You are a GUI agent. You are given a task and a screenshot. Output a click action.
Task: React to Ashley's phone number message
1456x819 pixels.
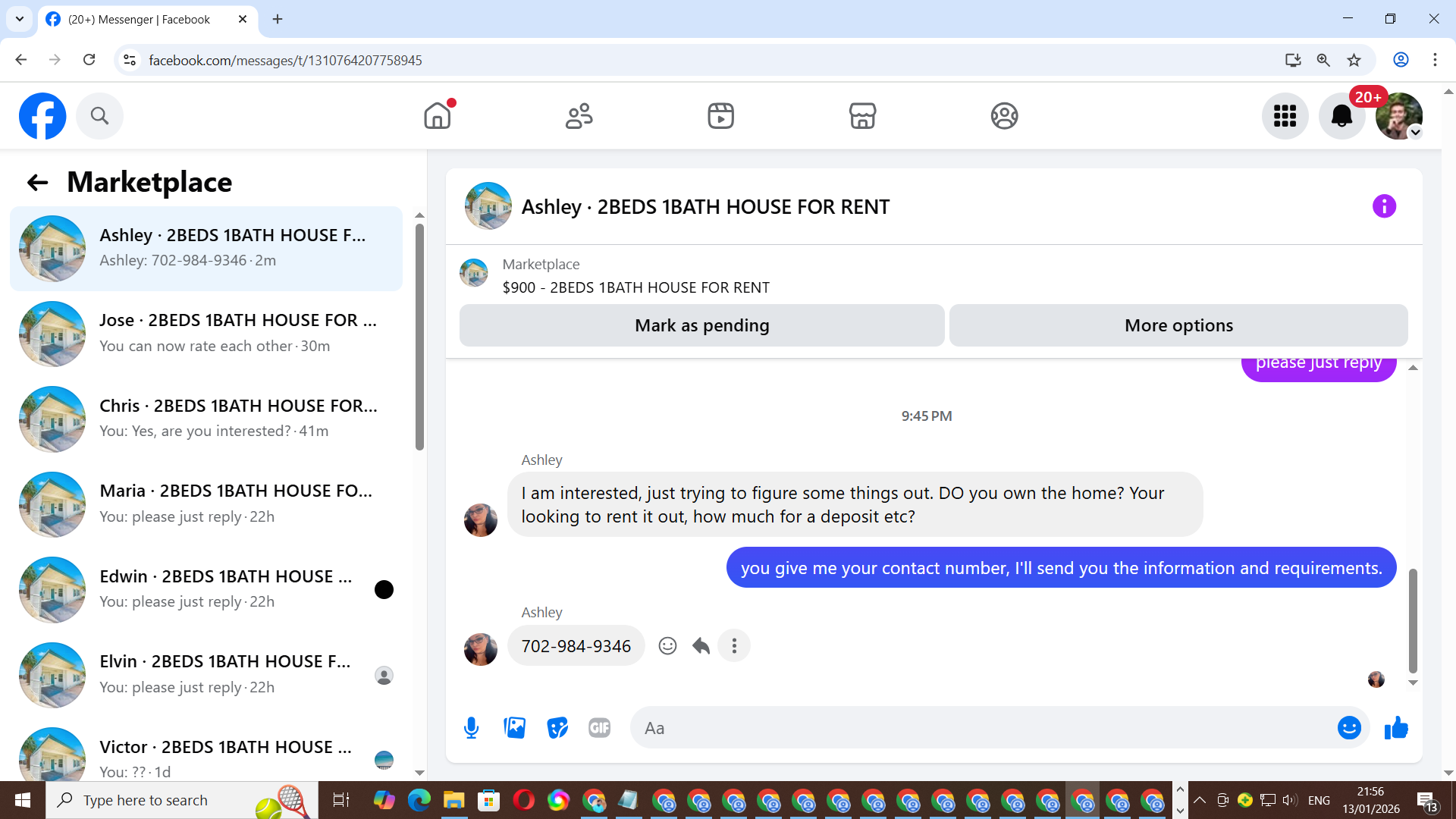pos(667,646)
